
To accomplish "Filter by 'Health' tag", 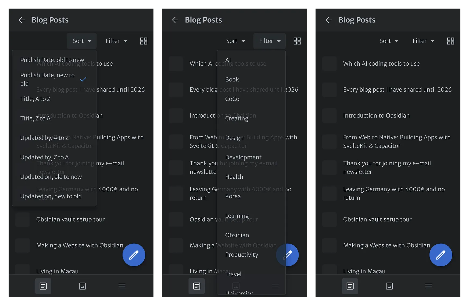I will click(x=251, y=177).
